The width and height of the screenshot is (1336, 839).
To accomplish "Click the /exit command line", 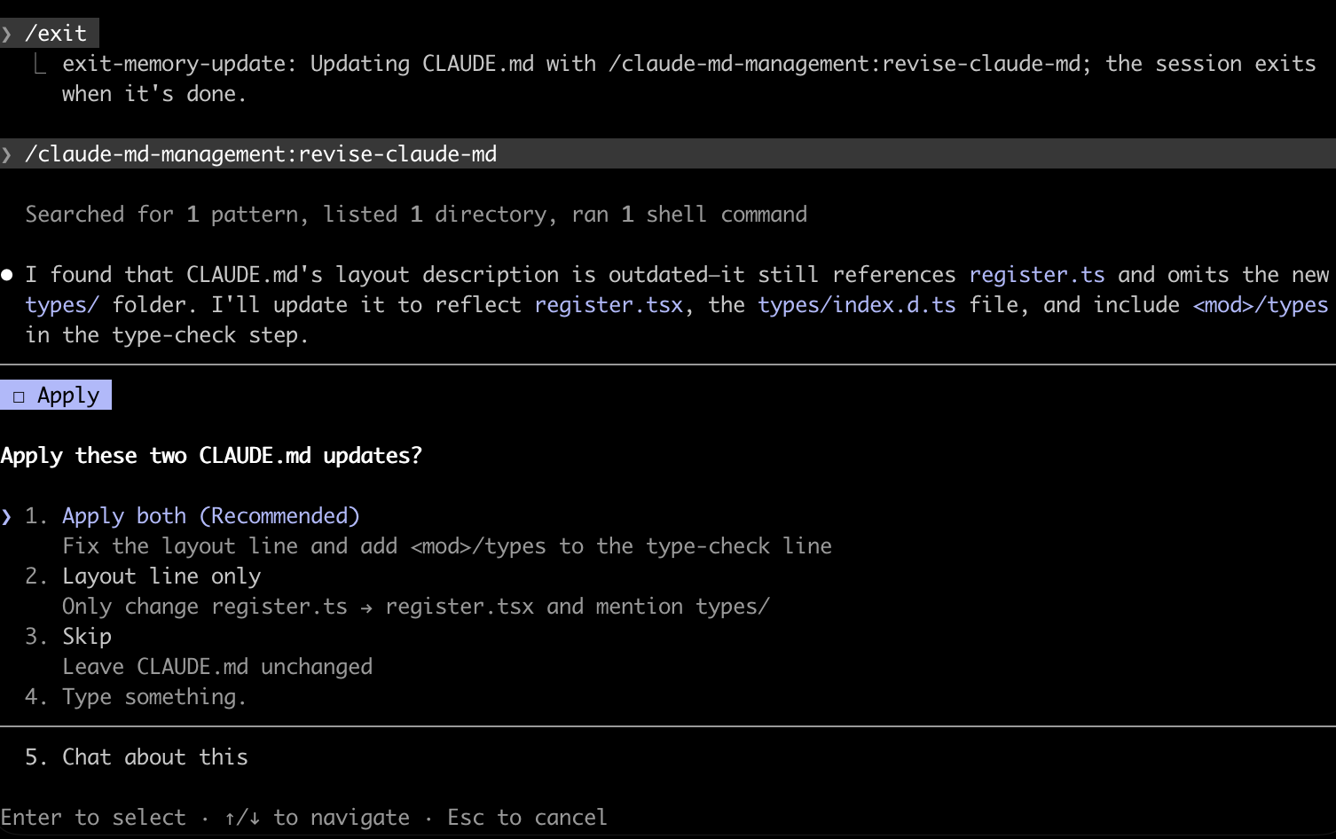I will 50,34.
